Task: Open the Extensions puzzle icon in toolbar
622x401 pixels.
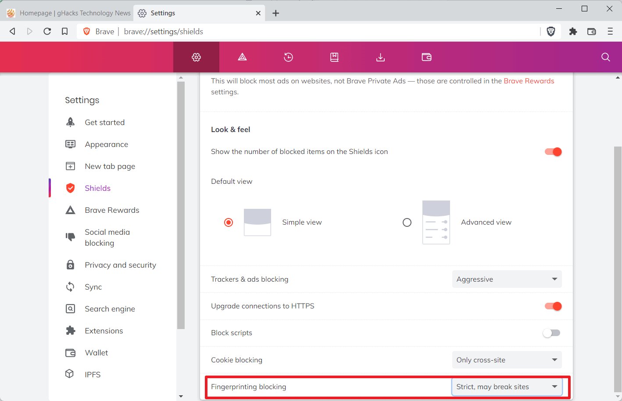Action: pos(573,31)
